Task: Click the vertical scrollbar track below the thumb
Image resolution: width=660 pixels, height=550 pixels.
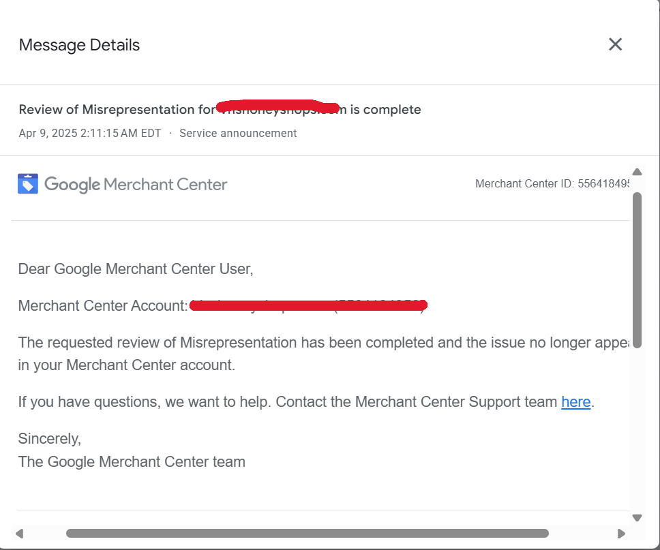Action: pyautogui.click(x=637, y=429)
